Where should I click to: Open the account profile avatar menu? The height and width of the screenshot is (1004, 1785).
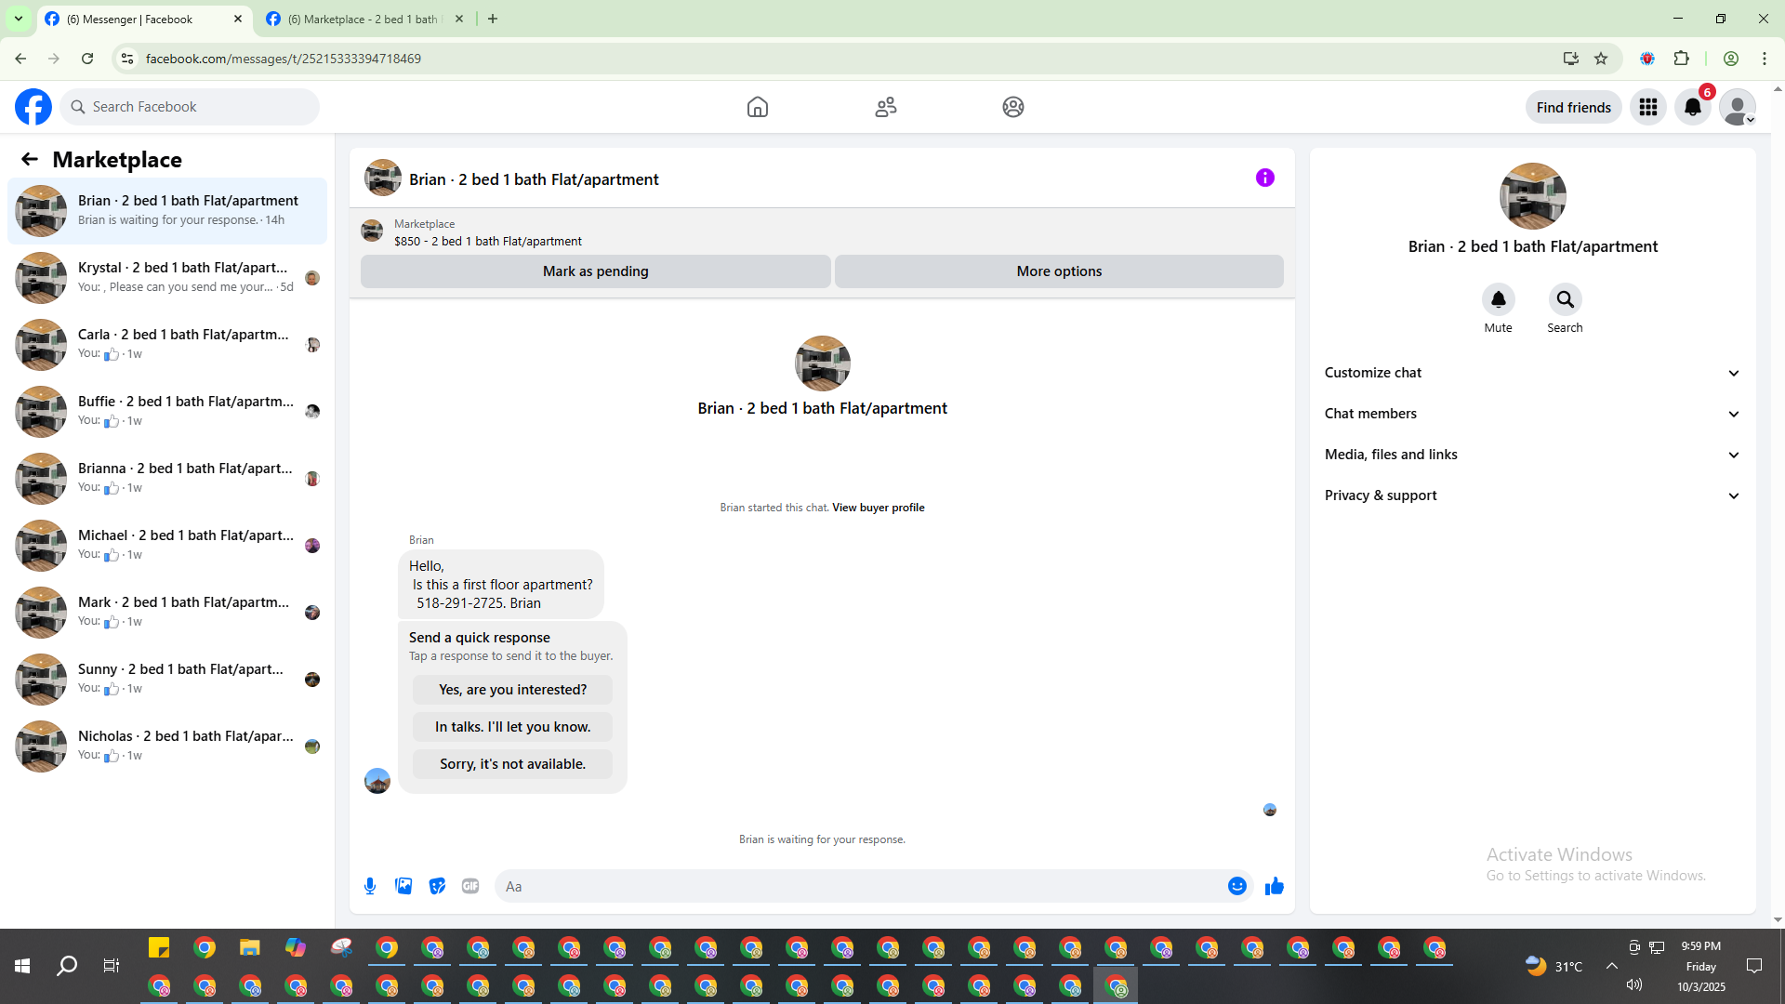click(x=1738, y=107)
